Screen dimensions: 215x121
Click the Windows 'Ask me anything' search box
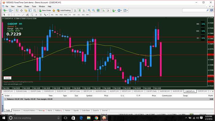34,118
